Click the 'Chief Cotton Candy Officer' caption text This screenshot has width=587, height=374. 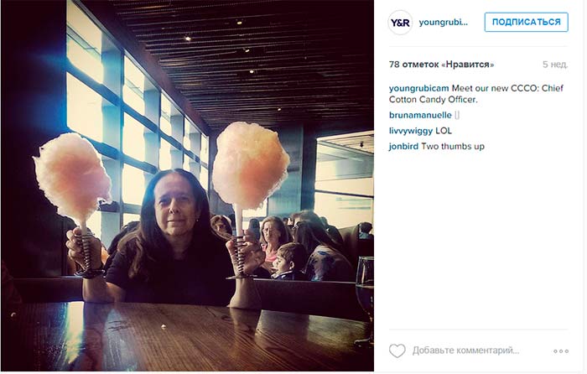(475, 94)
